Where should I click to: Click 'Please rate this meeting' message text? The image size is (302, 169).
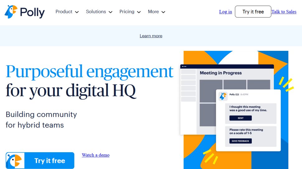[246, 131]
